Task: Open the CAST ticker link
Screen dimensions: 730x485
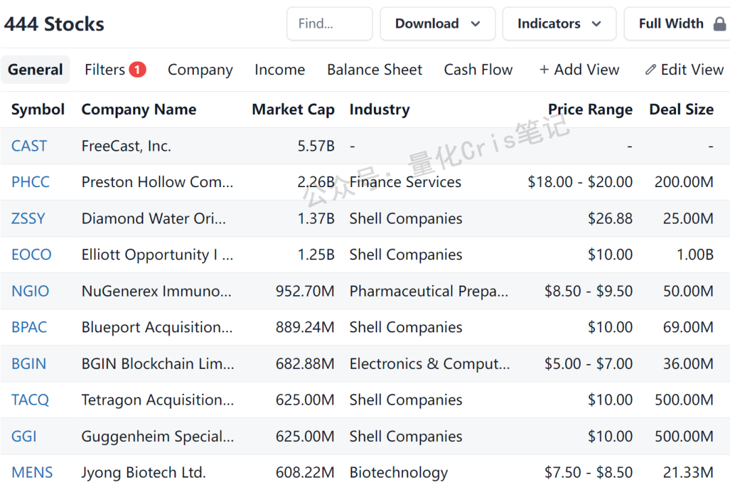Action: coord(29,146)
